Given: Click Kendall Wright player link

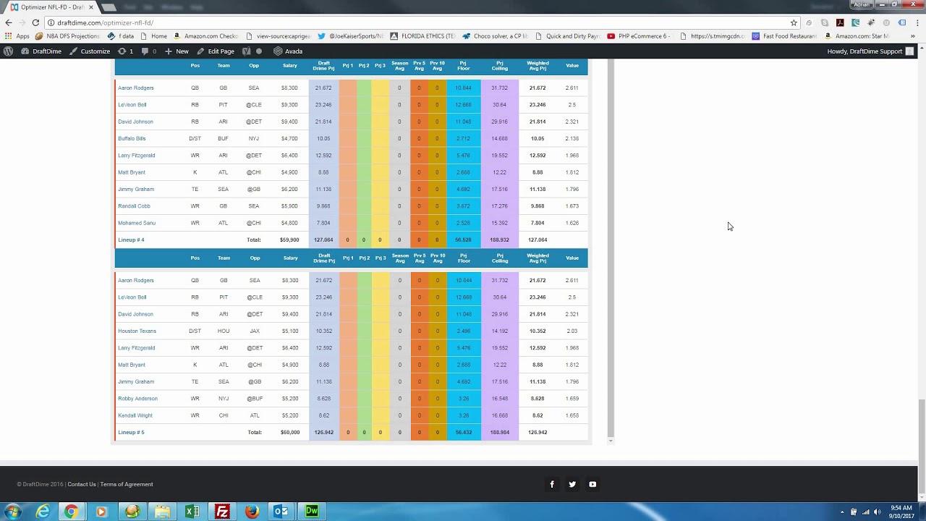Looking at the screenshot, I should (x=135, y=415).
